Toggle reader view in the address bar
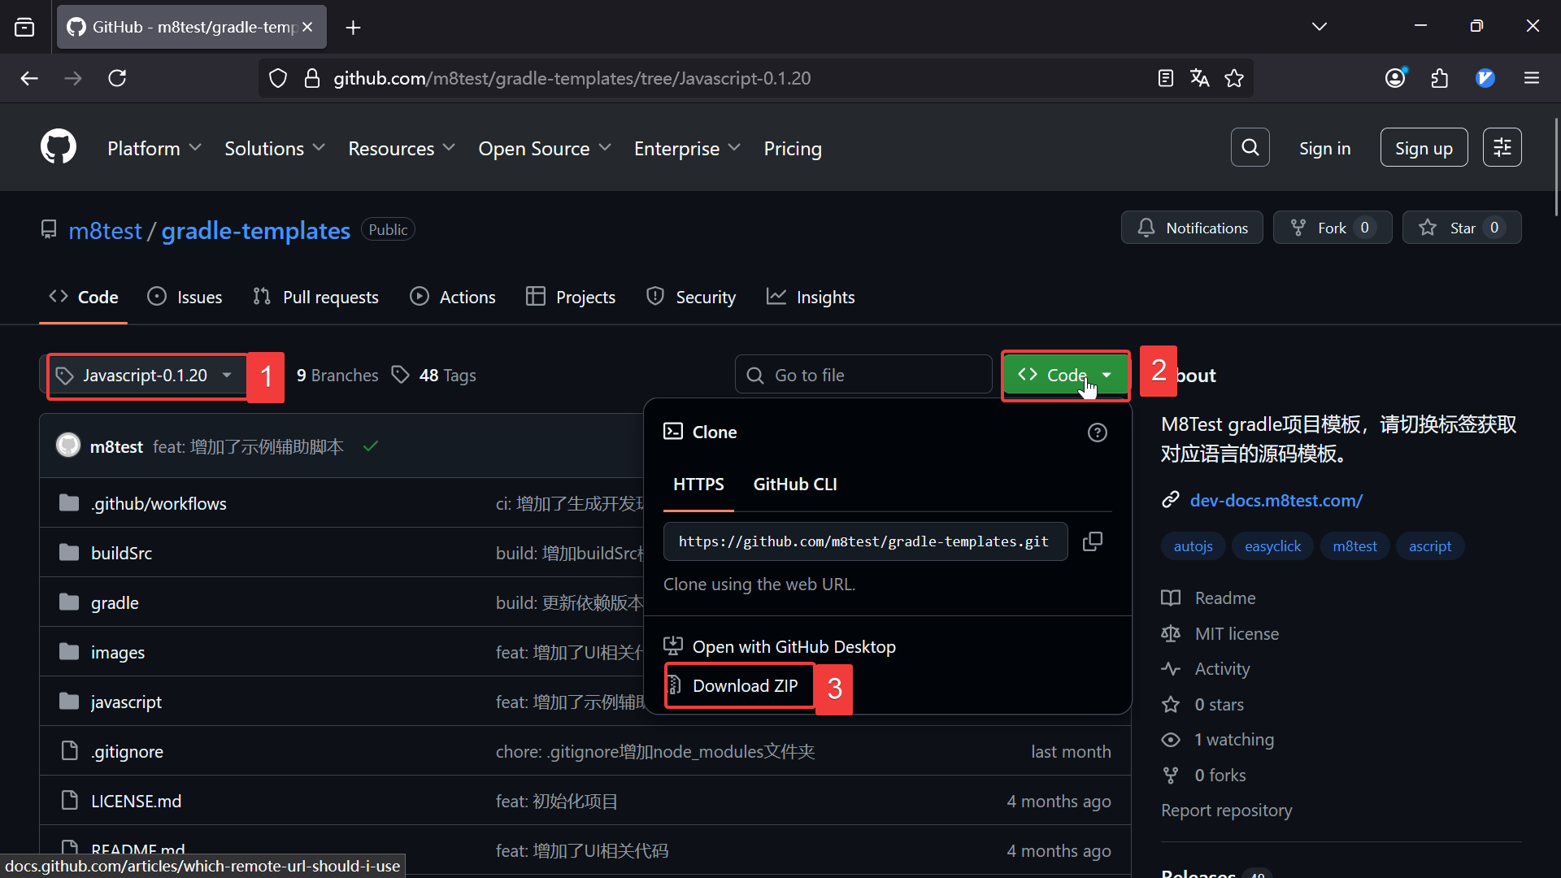 [x=1165, y=78]
